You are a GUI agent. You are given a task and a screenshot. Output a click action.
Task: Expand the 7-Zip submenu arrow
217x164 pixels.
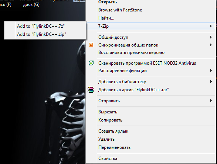(x=211, y=26)
